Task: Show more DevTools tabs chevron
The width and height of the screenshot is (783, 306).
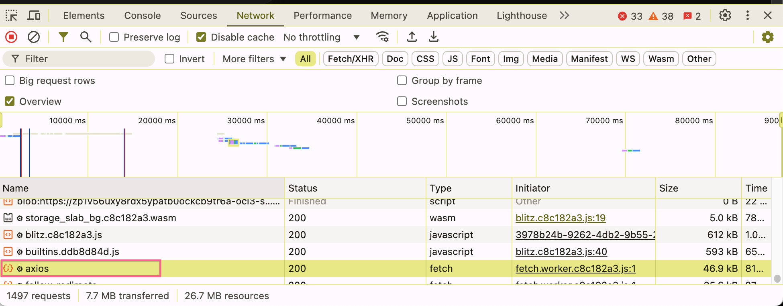Action: [564, 16]
